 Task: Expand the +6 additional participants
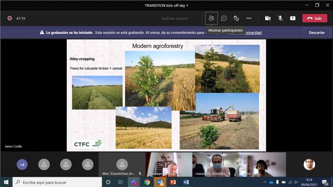22,165
